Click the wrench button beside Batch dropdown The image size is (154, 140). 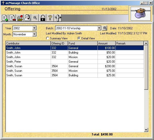105,28
